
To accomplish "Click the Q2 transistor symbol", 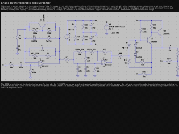I will [42, 25].
